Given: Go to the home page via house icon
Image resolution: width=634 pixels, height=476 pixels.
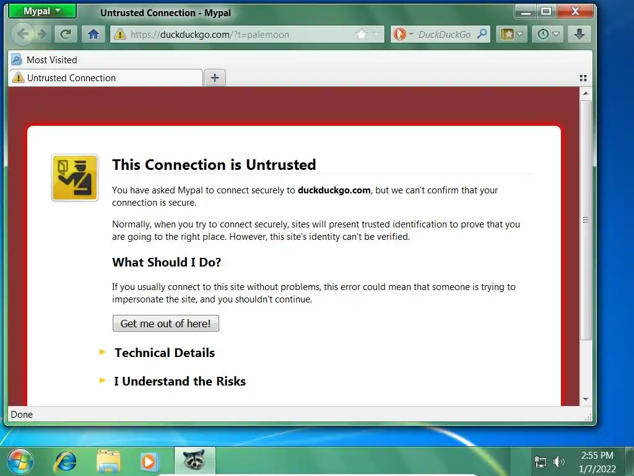Looking at the screenshot, I should [x=93, y=35].
